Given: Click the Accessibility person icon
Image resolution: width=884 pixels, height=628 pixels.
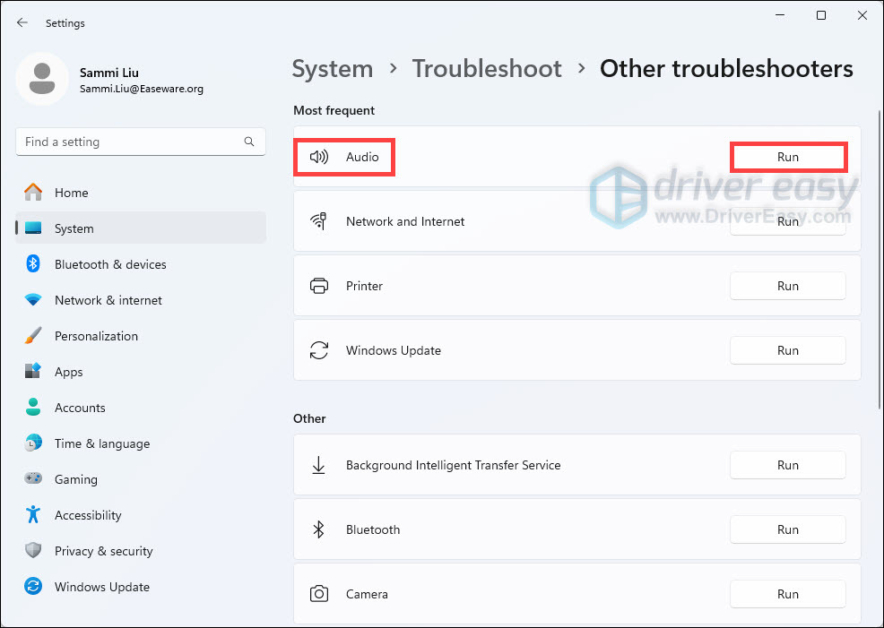Looking at the screenshot, I should click(33, 515).
